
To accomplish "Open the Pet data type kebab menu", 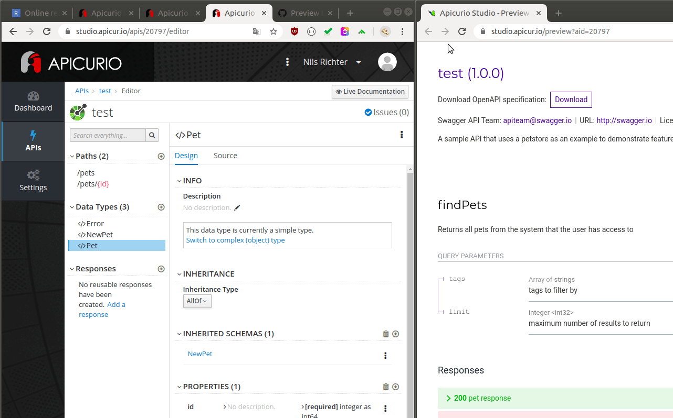I will (402, 135).
